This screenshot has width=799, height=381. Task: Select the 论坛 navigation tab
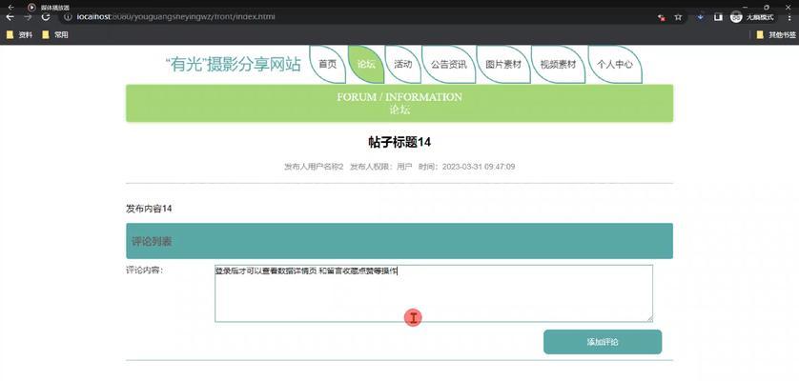point(366,65)
